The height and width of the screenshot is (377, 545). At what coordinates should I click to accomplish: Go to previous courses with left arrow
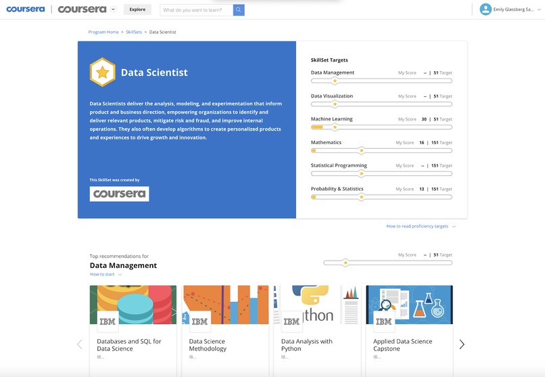click(80, 345)
